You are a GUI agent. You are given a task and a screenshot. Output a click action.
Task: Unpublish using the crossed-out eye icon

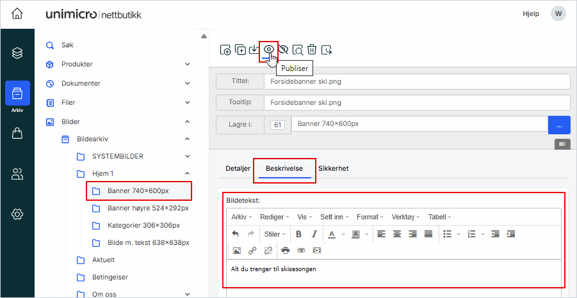click(284, 49)
